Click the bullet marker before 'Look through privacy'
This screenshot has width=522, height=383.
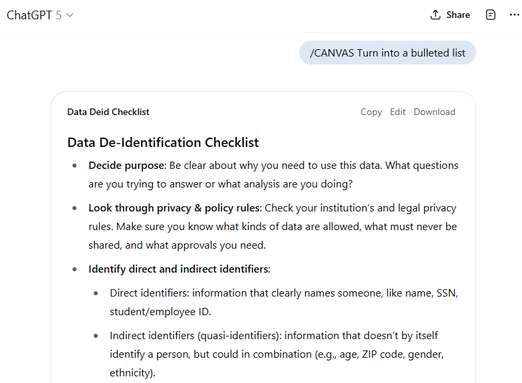(x=75, y=208)
